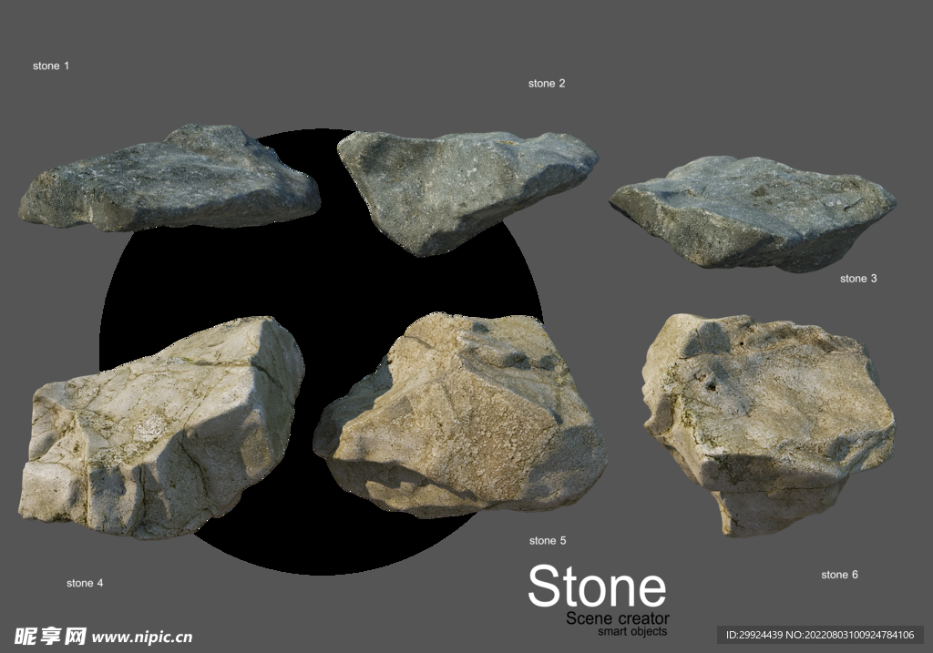The image size is (933, 653).
Task: Click the stone 1 gray rock image
Action: click(x=169, y=180)
